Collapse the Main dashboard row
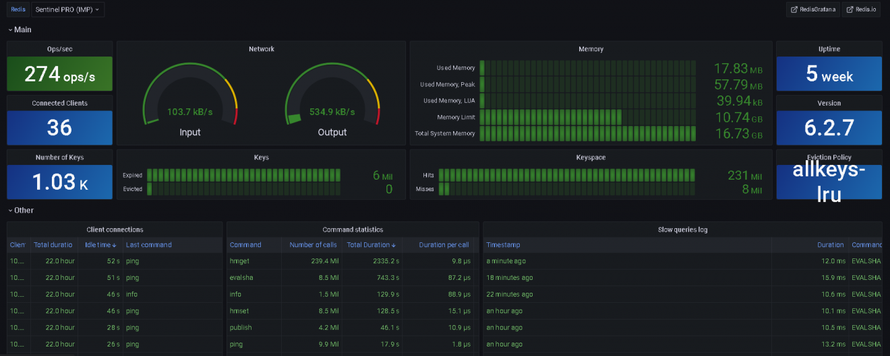 tap(20, 30)
